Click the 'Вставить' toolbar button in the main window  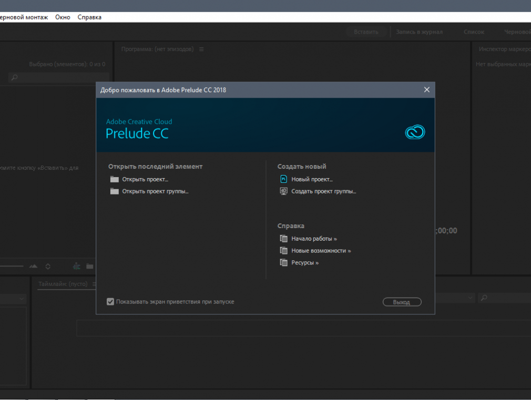(366, 32)
